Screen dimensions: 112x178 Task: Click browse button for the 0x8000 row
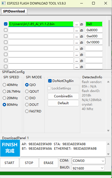(x=77, y=30)
